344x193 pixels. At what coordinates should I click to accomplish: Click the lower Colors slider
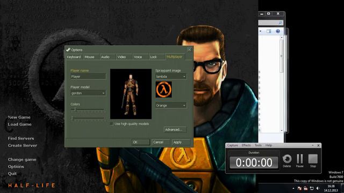click(x=88, y=118)
